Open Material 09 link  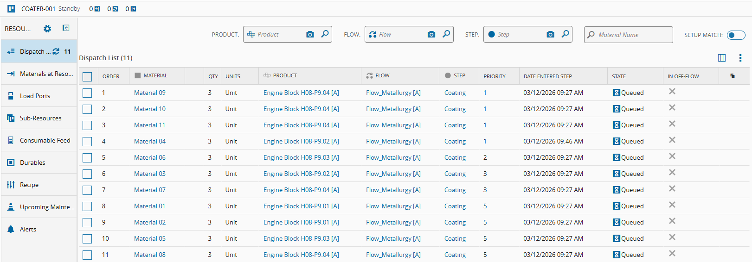pyautogui.click(x=150, y=93)
